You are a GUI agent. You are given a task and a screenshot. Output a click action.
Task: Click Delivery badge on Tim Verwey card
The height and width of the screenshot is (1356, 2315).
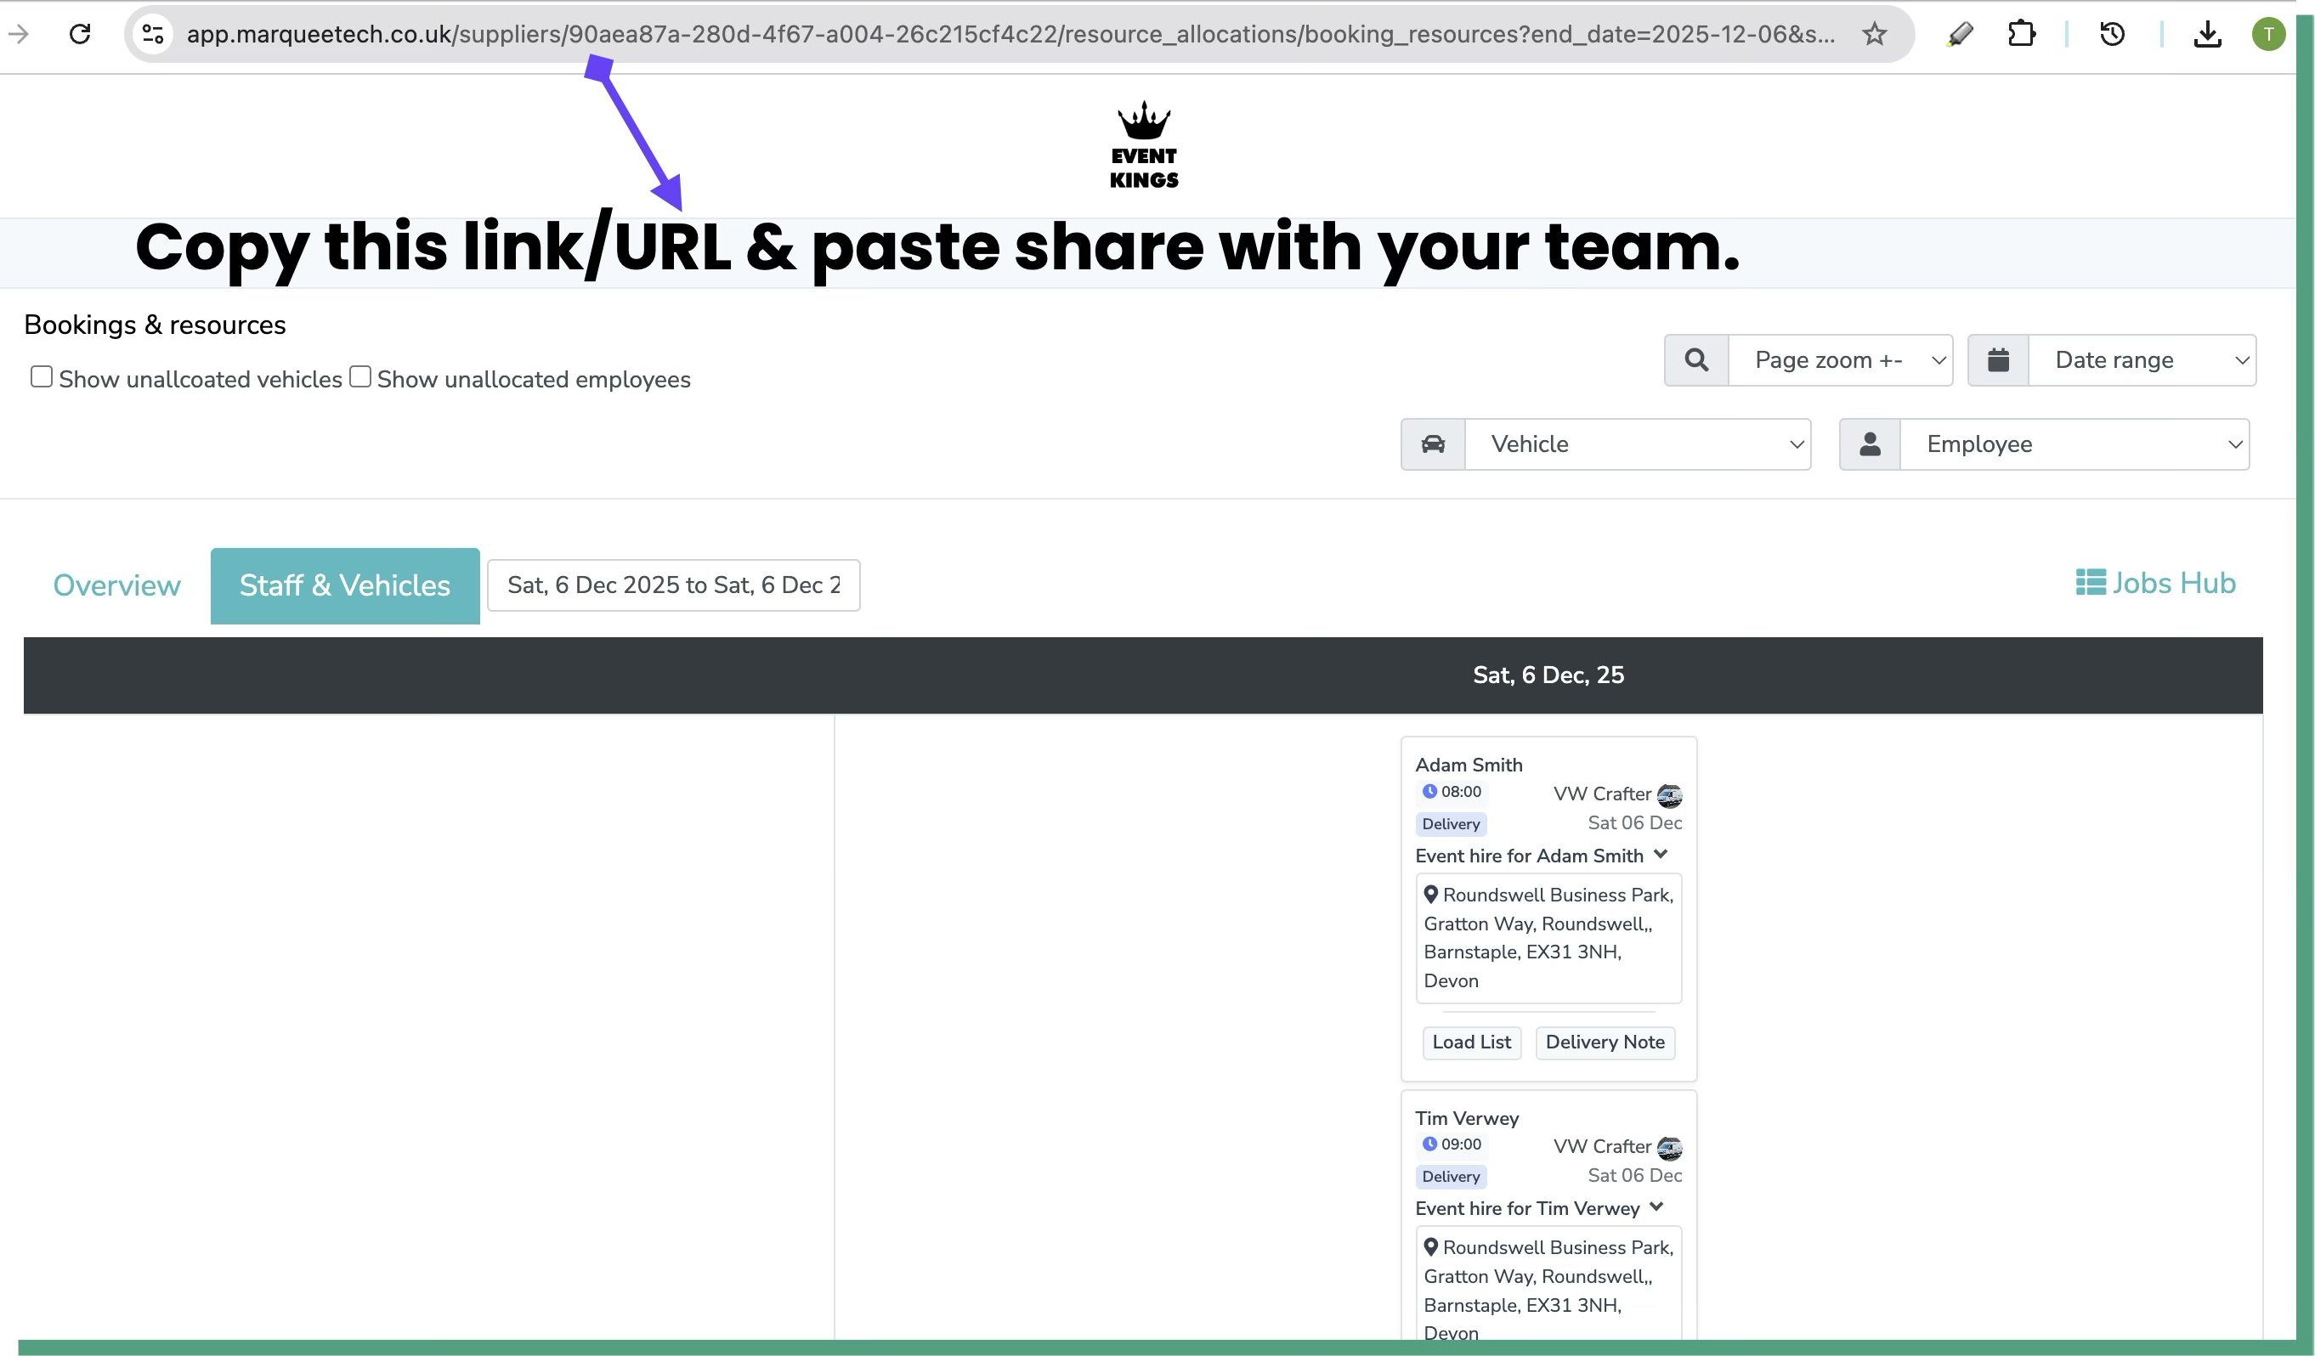(x=1451, y=1177)
